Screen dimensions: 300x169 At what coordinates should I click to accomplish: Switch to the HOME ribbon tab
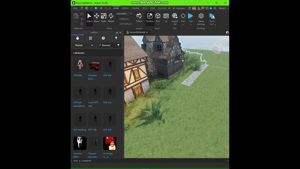(x=116, y=8)
